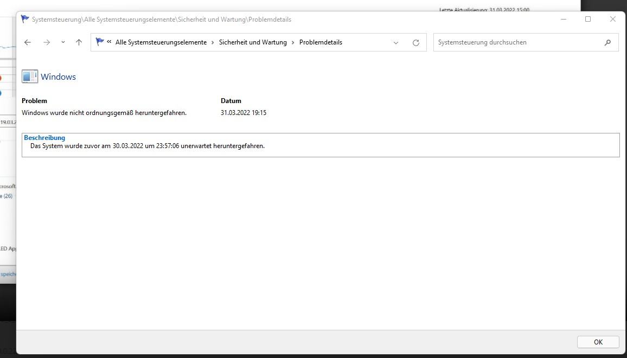Image resolution: width=627 pixels, height=358 pixels.
Task: Click the (26) link in background window
Action: click(8, 196)
